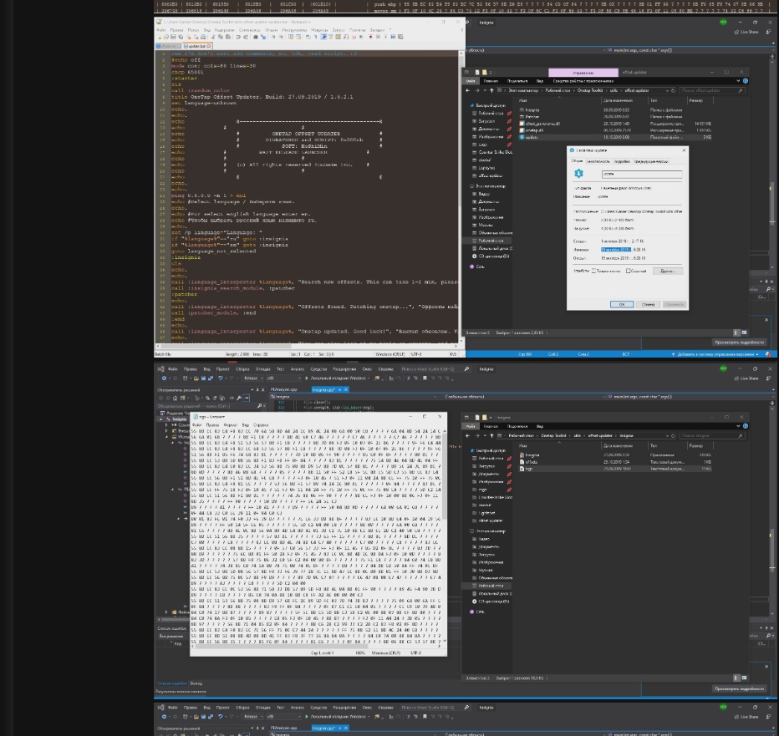Close the update.bat tab via its red X
The width and height of the screenshot is (779, 736).
tap(209, 46)
